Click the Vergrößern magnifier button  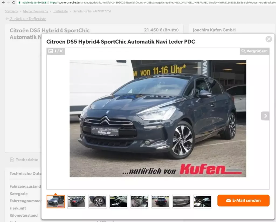pyautogui.click(x=254, y=51)
